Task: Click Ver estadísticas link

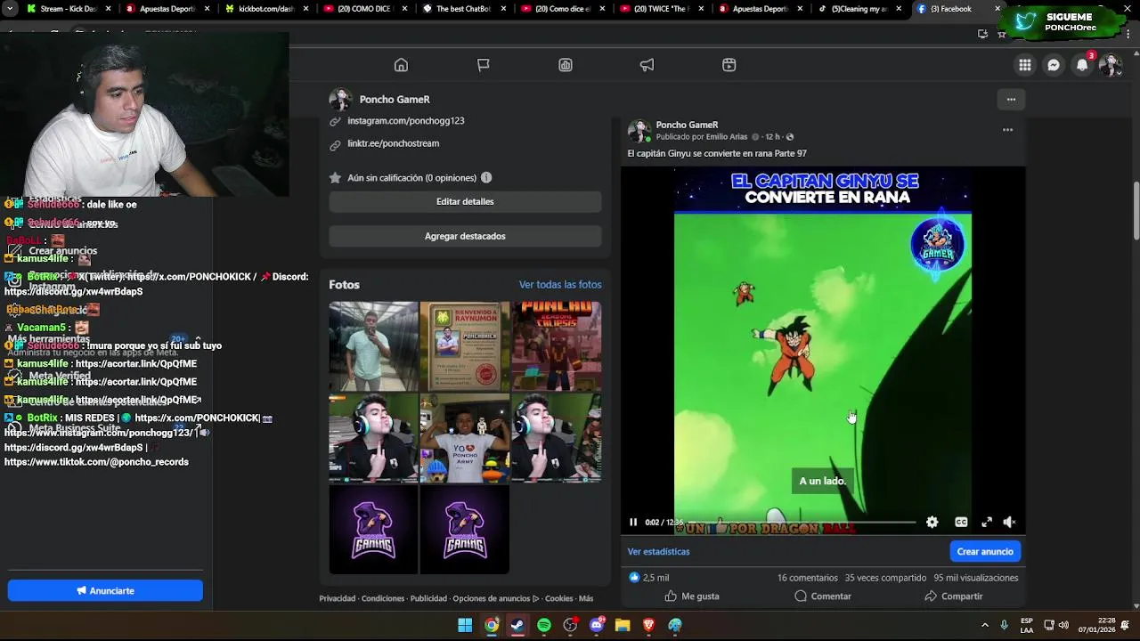Action: coord(658,552)
